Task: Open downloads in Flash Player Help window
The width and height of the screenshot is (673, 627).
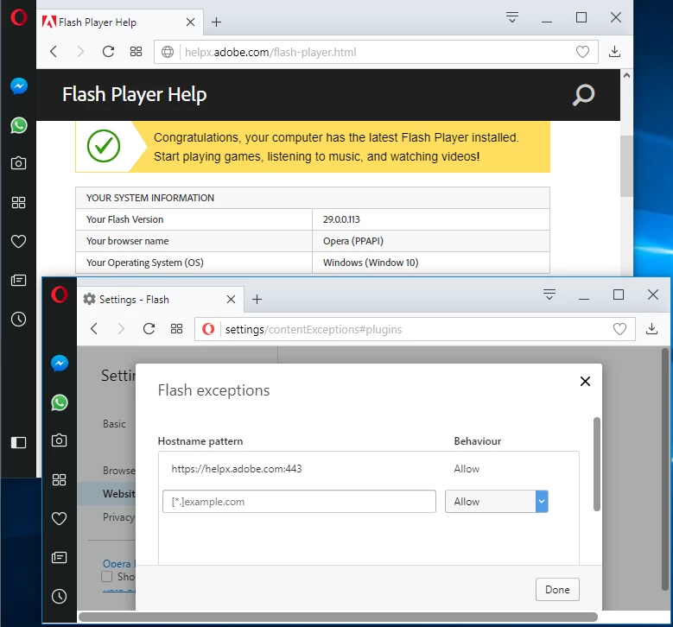Action: [614, 52]
